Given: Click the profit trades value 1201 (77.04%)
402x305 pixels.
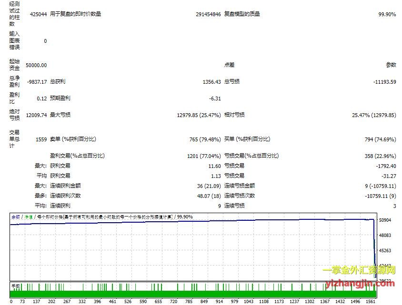Looking at the screenshot, I should [204, 156].
